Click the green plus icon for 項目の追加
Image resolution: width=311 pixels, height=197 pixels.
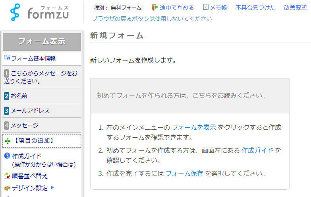8,141
